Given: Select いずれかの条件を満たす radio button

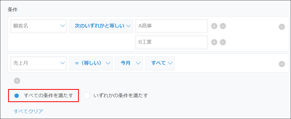Looking at the screenshot, I should [87, 96].
